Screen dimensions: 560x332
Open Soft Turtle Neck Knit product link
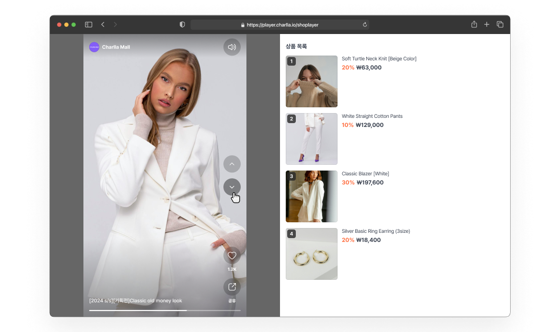379,59
